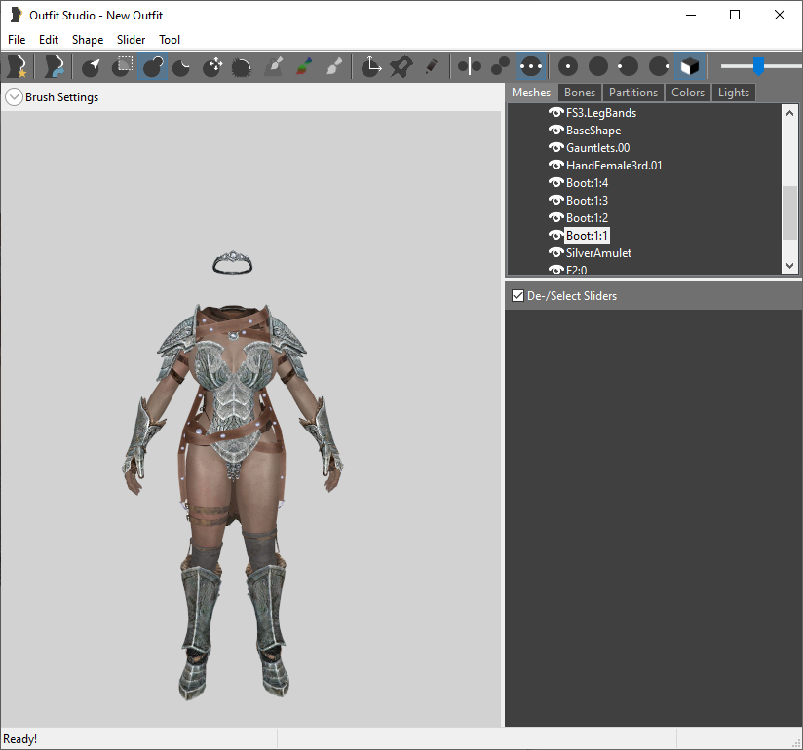Select Gauntlets.00 in mesh list
Screen dimensions: 803x750
pos(597,147)
